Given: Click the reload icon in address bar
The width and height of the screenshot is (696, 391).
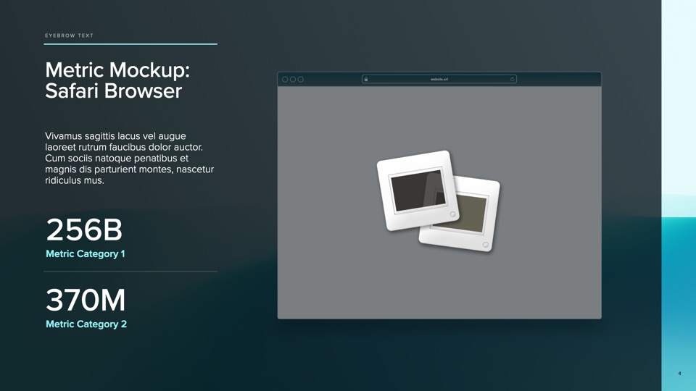Looking at the screenshot, I should [x=513, y=80].
